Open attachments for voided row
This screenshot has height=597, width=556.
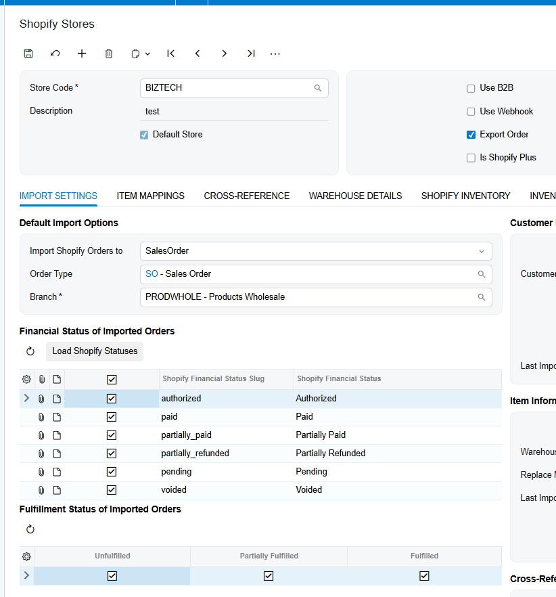41,490
